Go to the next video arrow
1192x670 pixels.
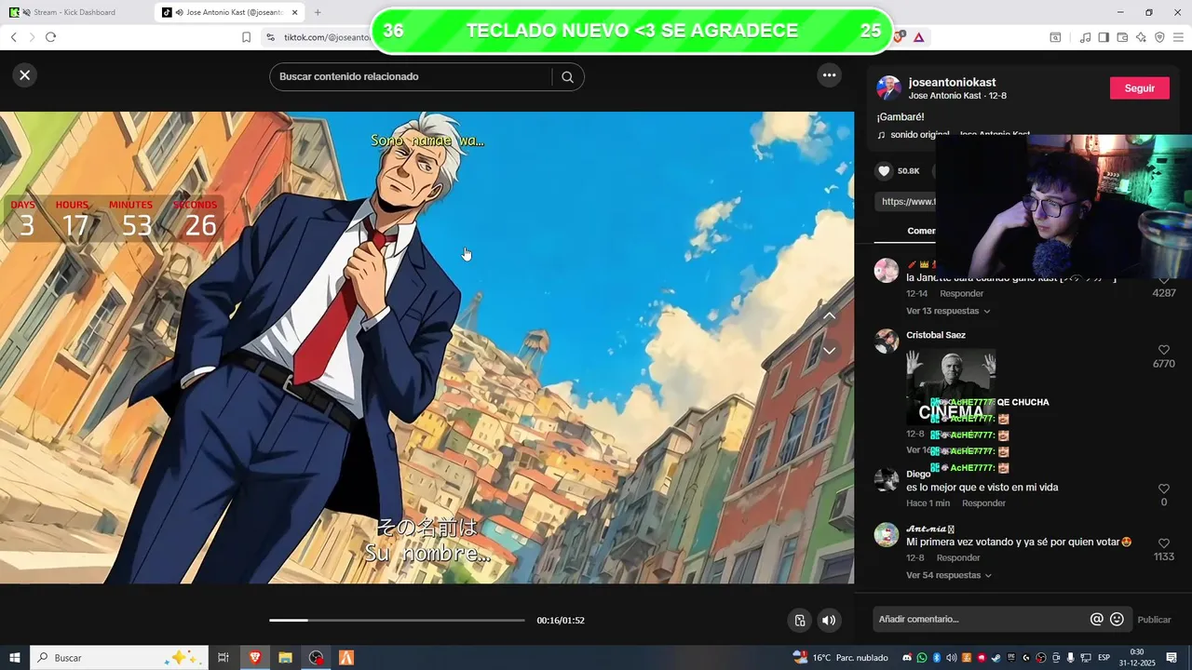click(829, 351)
